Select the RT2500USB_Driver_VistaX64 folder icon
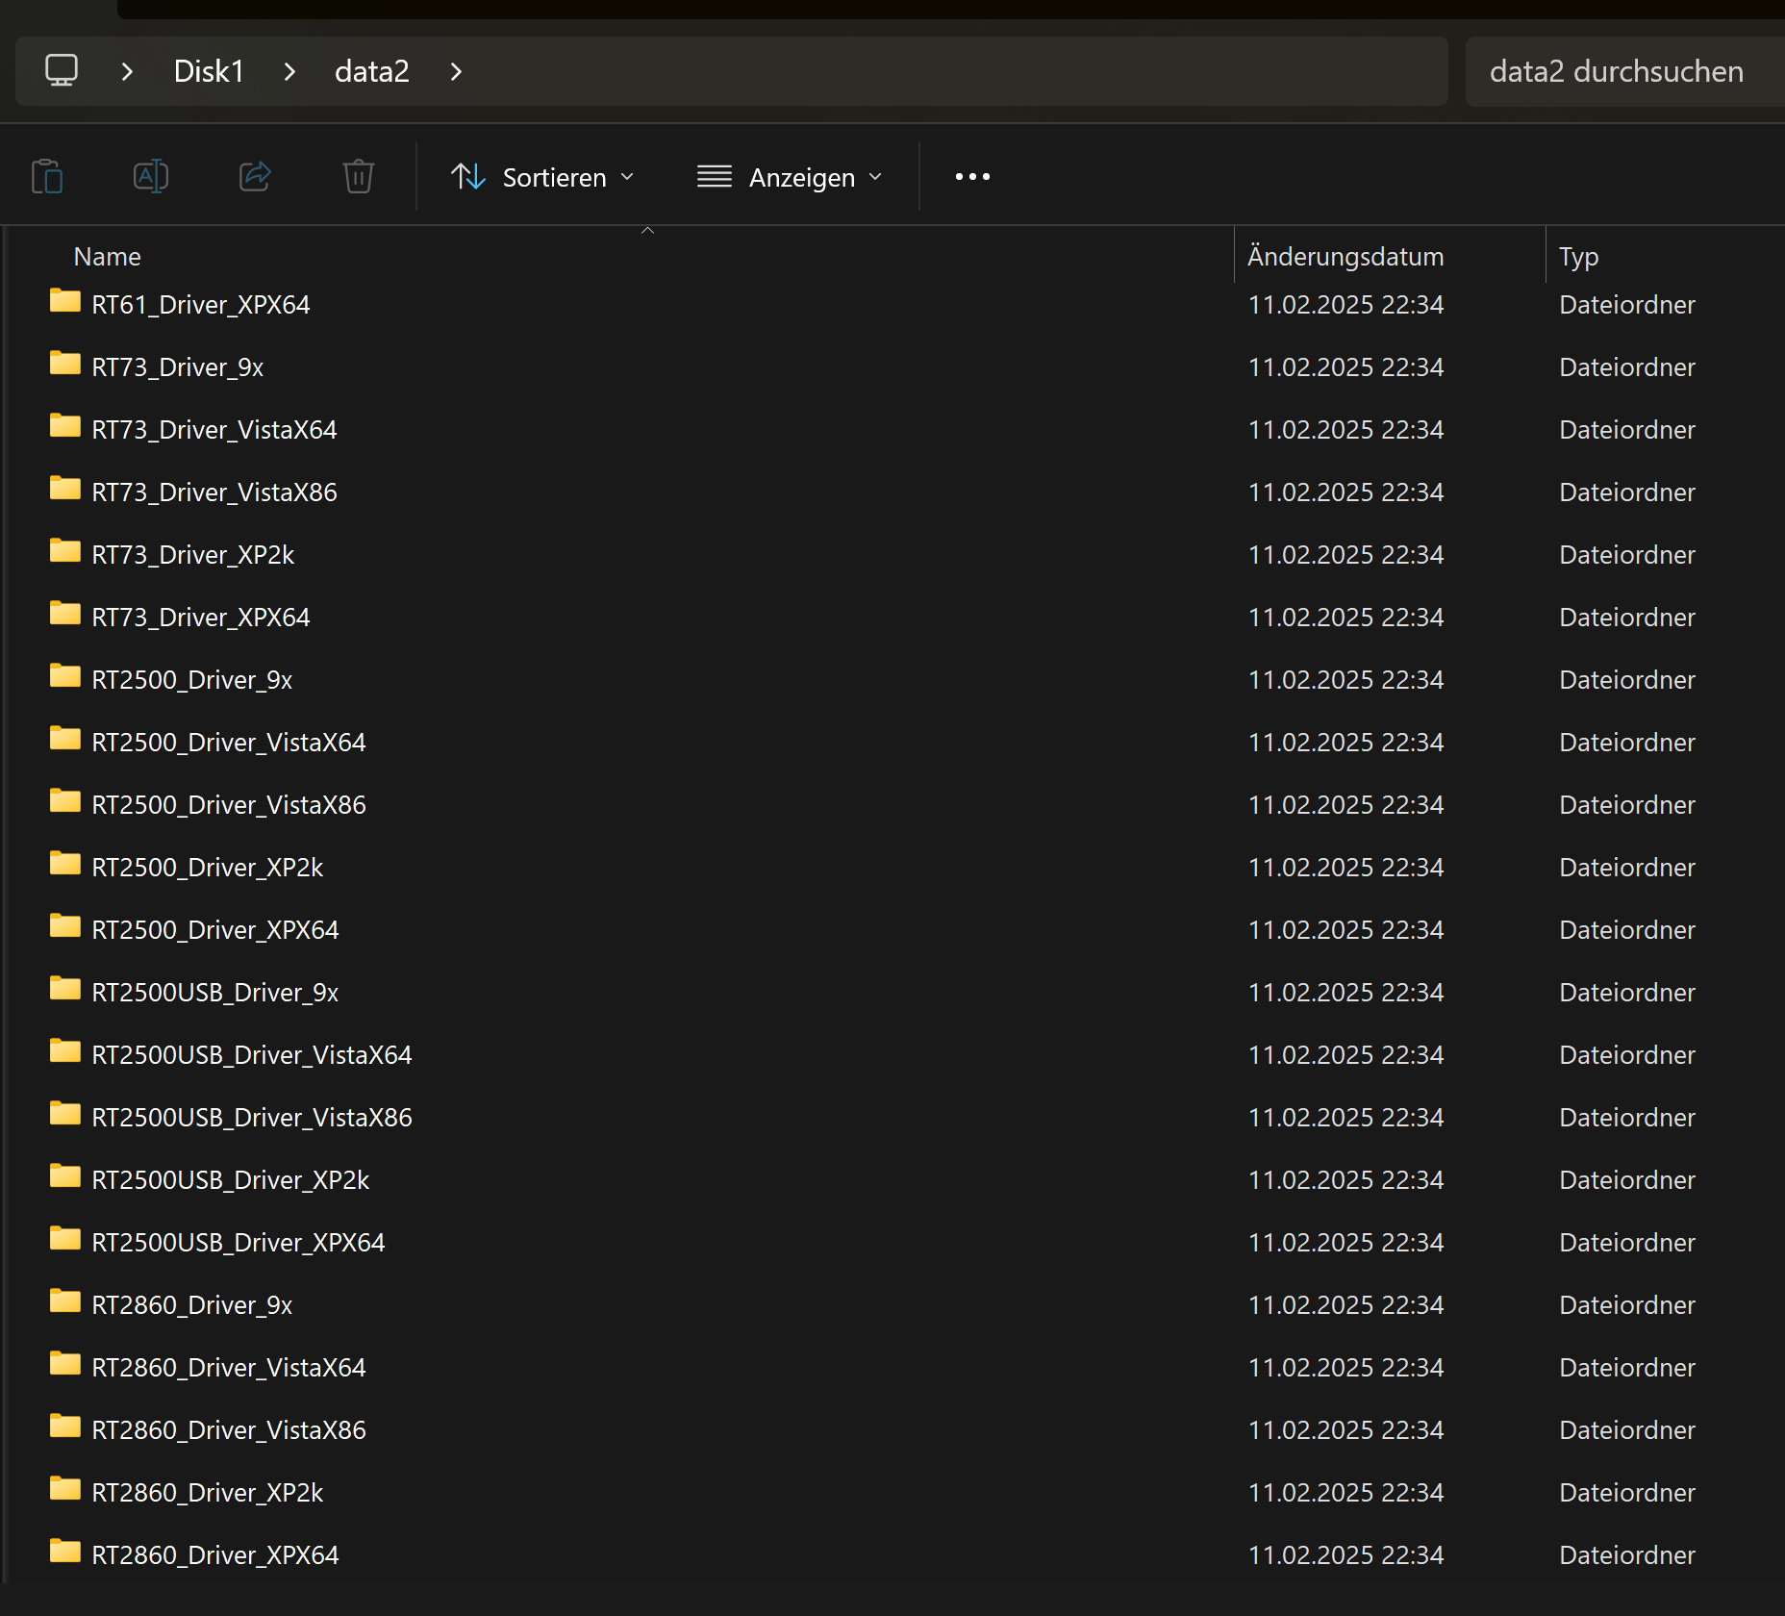1785x1616 pixels. (65, 1051)
